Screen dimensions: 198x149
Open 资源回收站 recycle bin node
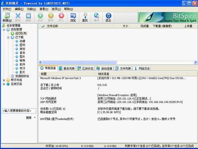click(x=22, y=76)
